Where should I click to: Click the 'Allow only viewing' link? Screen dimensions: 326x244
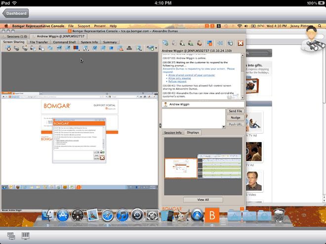(180, 78)
